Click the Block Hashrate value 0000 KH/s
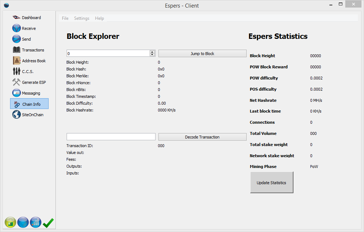The image size is (364, 232). (x=167, y=110)
